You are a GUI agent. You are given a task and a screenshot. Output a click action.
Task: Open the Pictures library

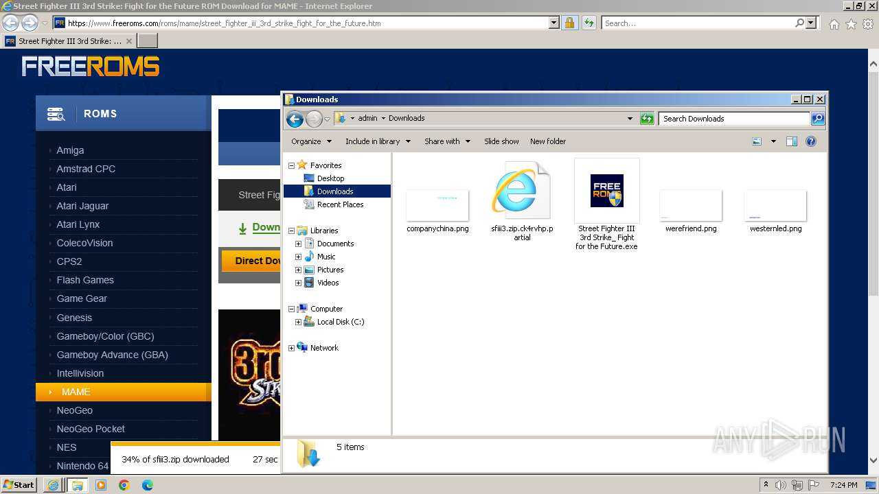[x=330, y=270]
